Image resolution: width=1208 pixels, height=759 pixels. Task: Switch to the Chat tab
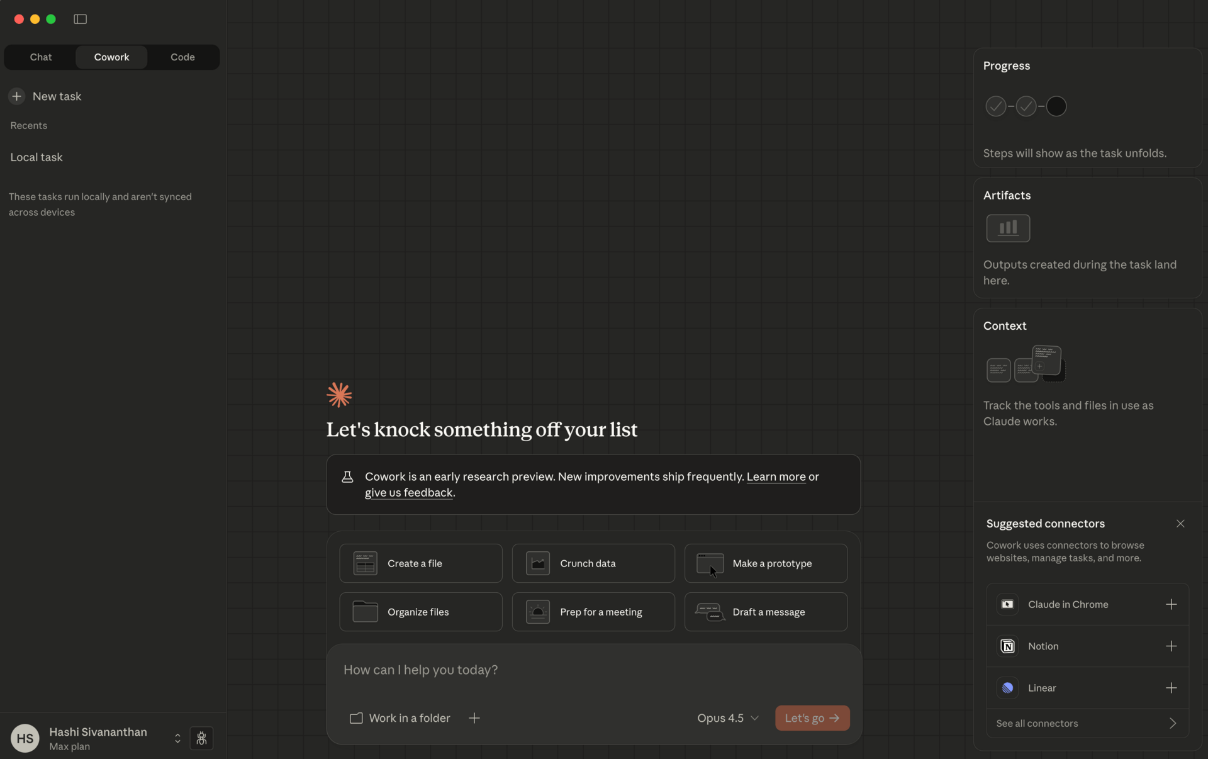[41, 57]
